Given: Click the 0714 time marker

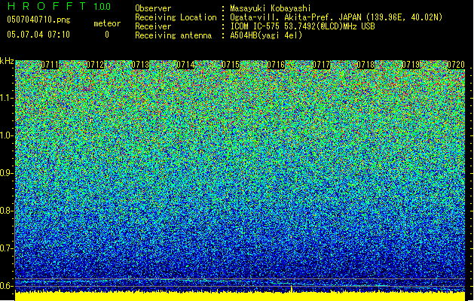Looking at the screenshot, I should click(185, 65).
